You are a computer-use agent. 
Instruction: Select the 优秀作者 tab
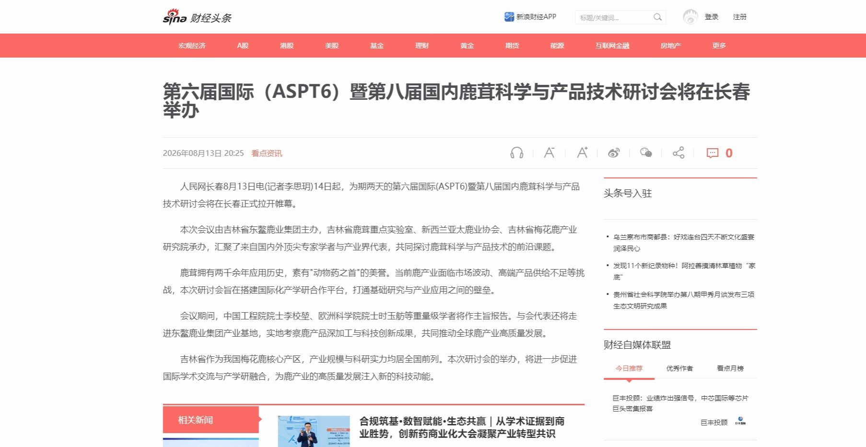point(679,368)
